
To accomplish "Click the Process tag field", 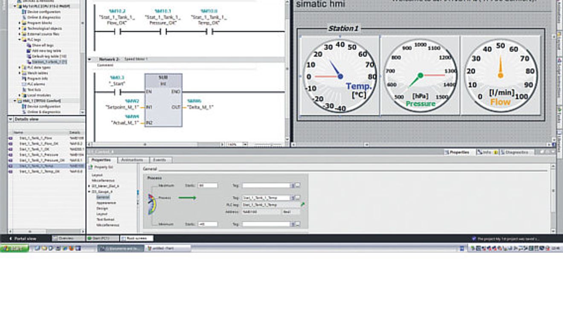I will [266, 198].
